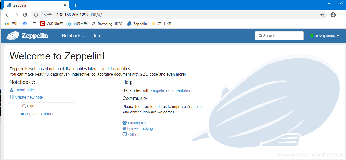Screen dimensions: 346x160
Task: Open the Zeppelin Tutorial folder
Action: click(x=37, y=114)
